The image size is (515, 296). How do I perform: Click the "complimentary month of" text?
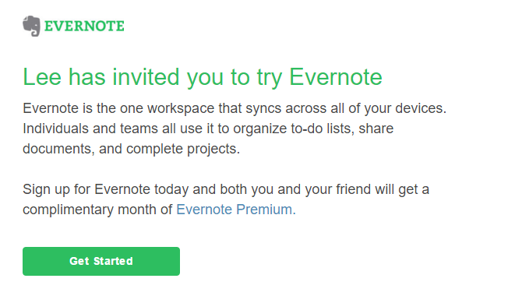pos(97,210)
